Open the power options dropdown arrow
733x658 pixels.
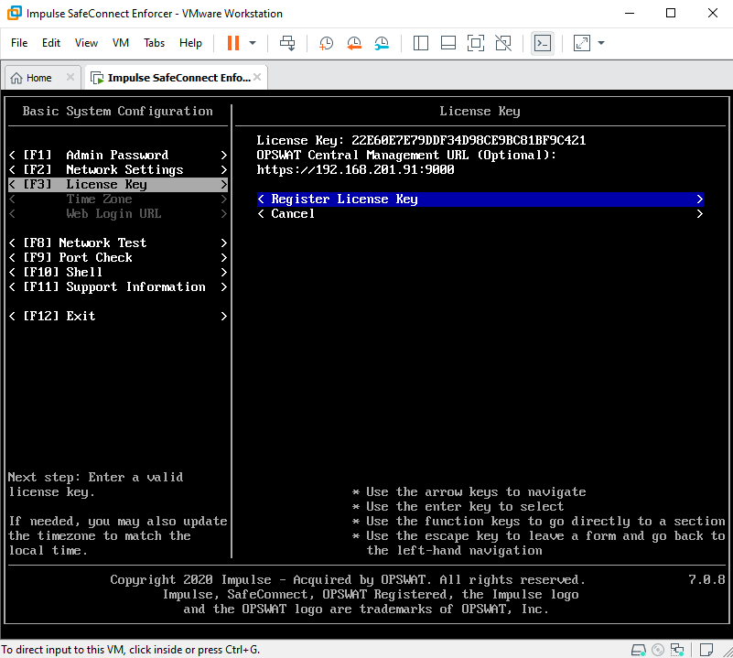click(x=253, y=43)
